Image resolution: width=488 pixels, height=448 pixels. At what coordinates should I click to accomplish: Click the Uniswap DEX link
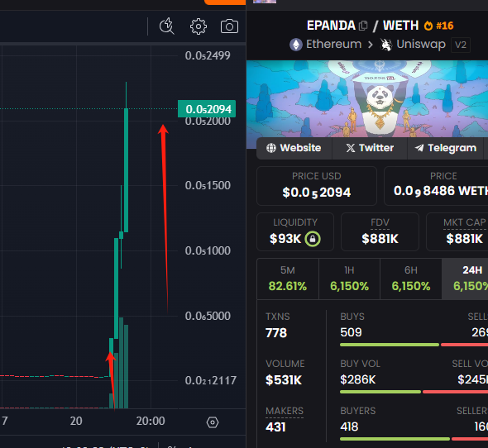[421, 45]
